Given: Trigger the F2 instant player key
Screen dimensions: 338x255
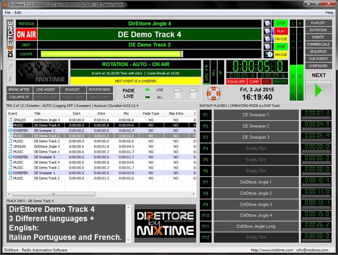Looking at the screenshot, I should pos(206,126).
